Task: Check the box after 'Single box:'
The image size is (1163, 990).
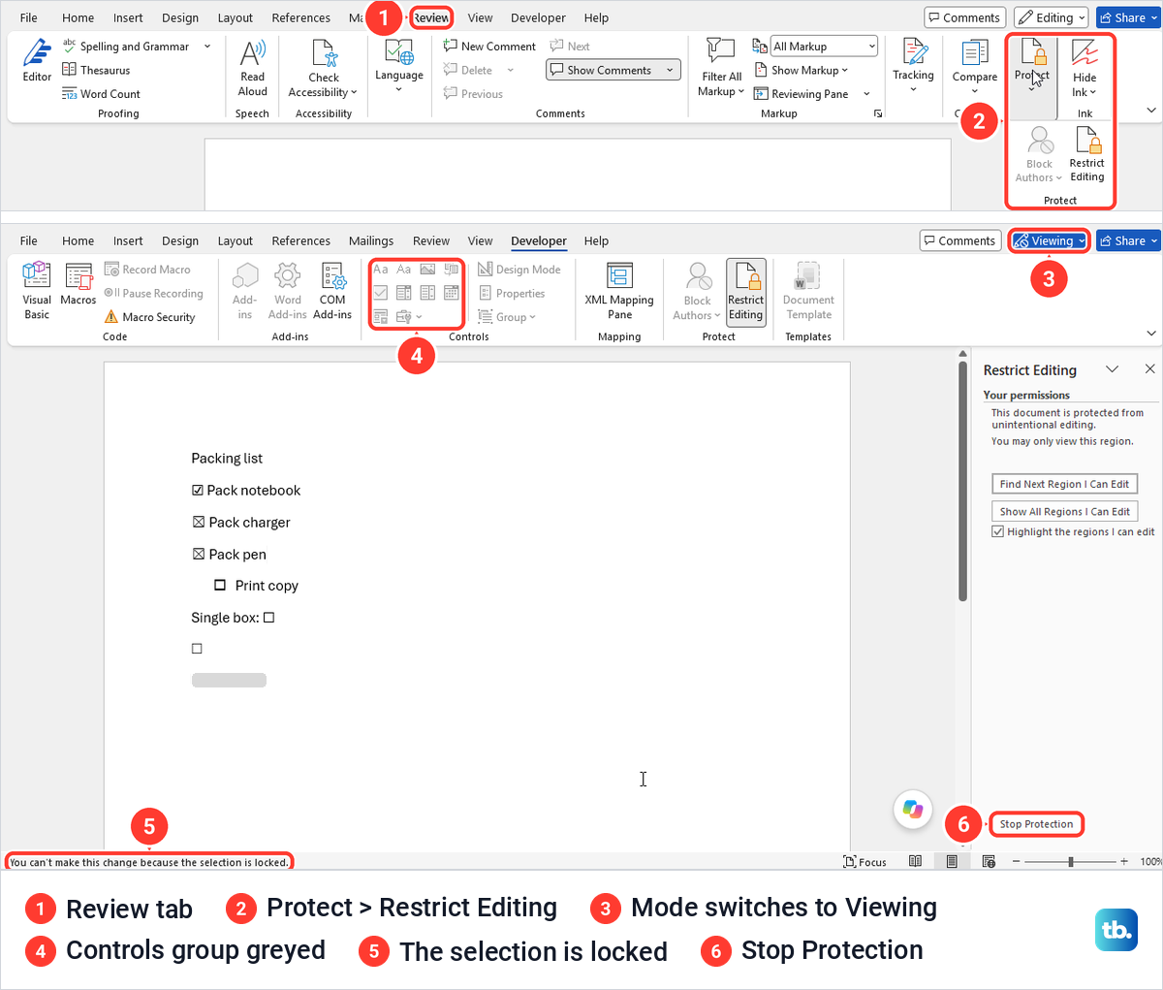Action: (x=269, y=618)
